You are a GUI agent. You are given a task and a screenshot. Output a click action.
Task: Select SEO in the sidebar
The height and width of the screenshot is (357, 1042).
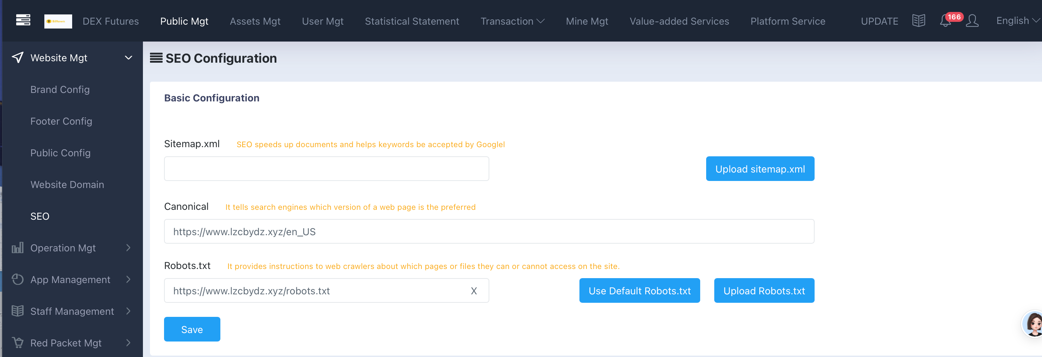(x=40, y=216)
